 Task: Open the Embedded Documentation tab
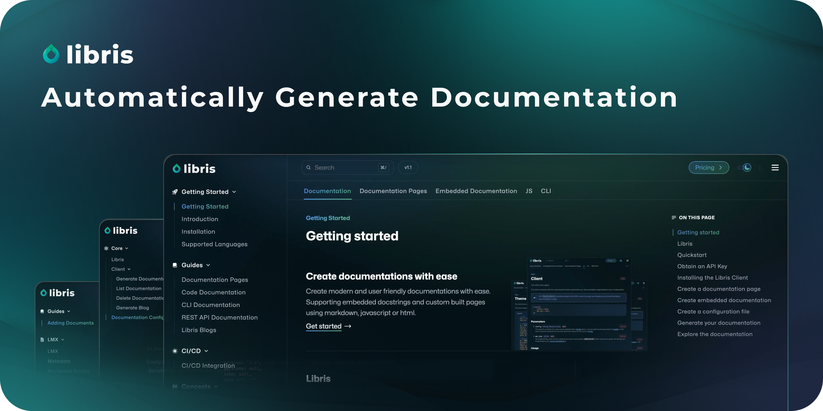pos(476,191)
